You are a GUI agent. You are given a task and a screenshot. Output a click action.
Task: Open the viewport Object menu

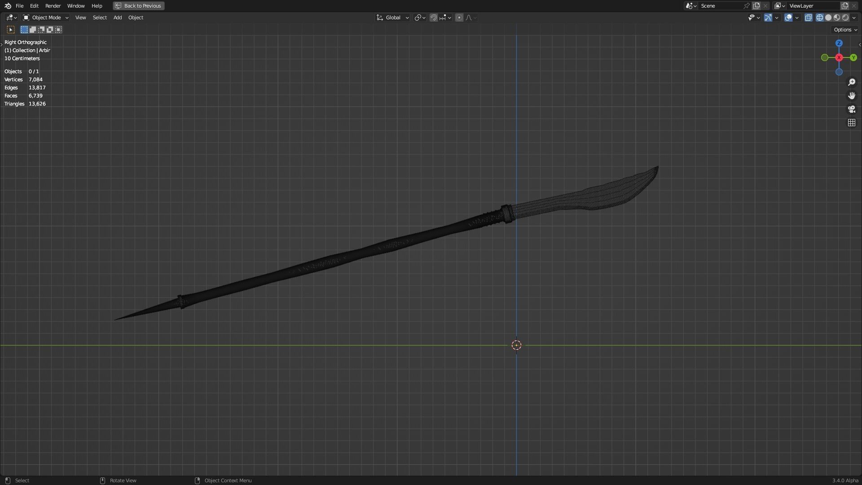click(x=136, y=18)
